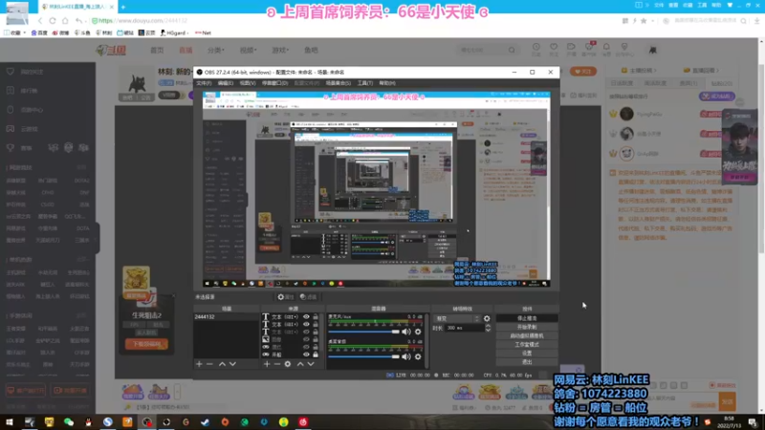765x430 pixels.
Task: Open OBS 设置 settings button
Action: tap(527, 354)
